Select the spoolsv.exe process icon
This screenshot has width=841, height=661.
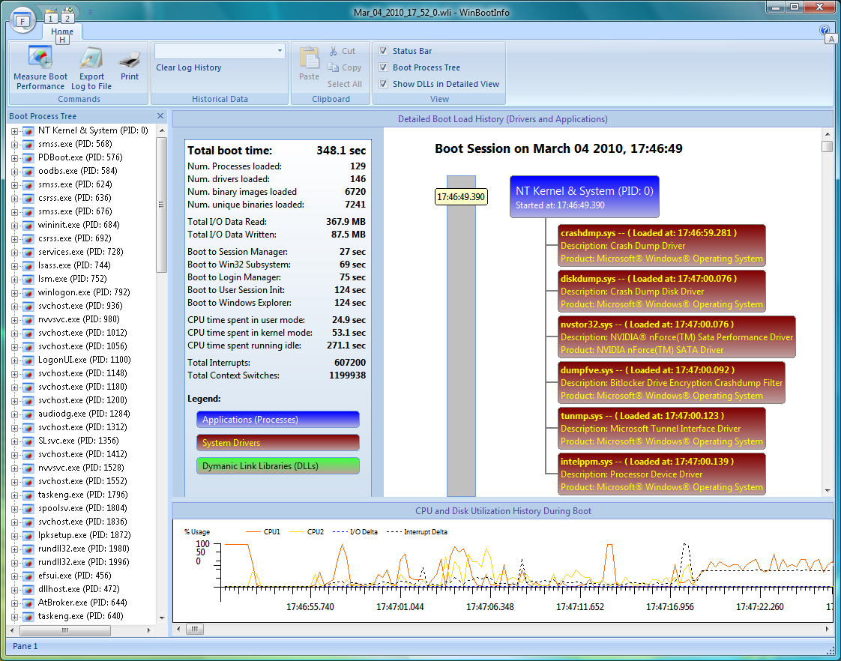click(x=28, y=508)
